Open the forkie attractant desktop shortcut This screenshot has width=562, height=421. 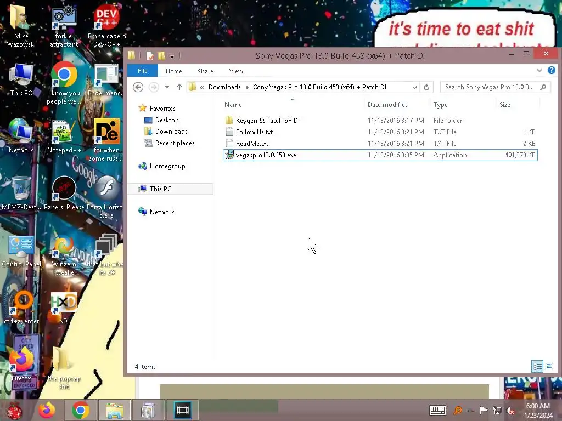tap(64, 26)
